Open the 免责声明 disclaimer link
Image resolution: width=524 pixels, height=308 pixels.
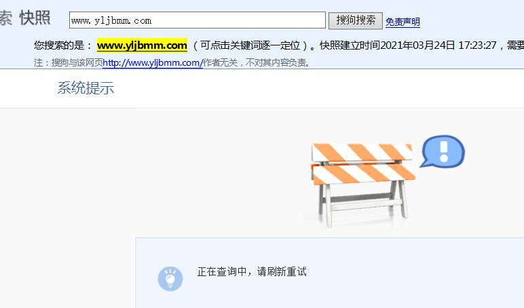click(x=403, y=22)
